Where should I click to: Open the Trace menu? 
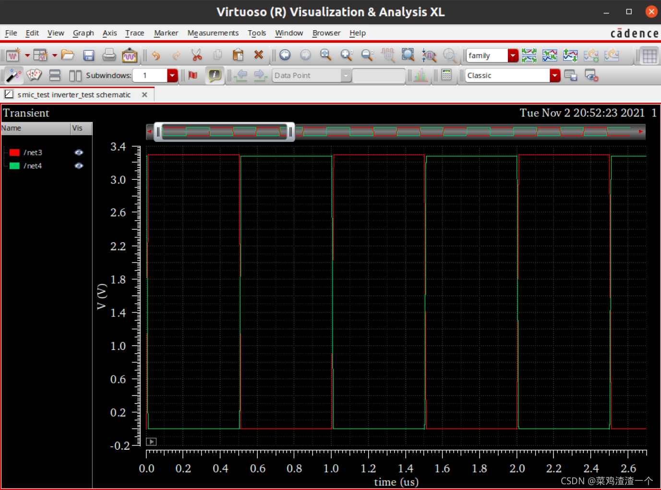(x=134, y=33)
